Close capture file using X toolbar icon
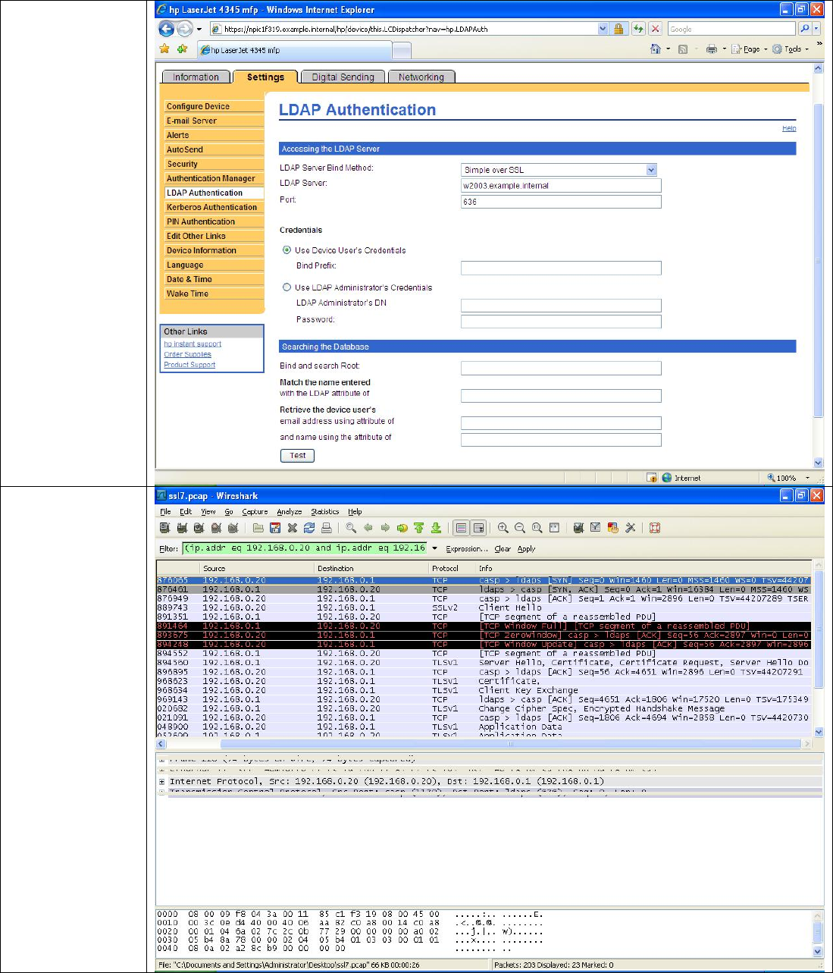Viewport: 833px width, 973px height. [292, 528]
